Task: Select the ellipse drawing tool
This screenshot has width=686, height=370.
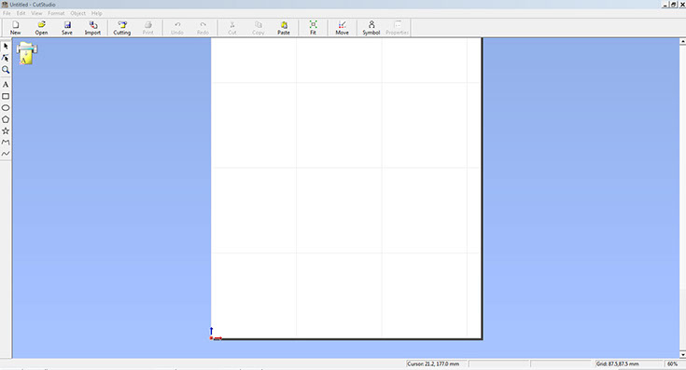Action: pyautogui.click(x=6, y=107)
